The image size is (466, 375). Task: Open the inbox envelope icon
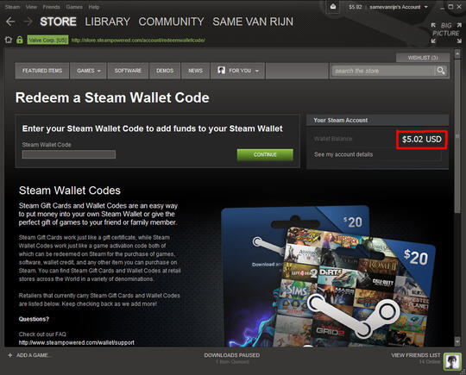tap(333, 7)
